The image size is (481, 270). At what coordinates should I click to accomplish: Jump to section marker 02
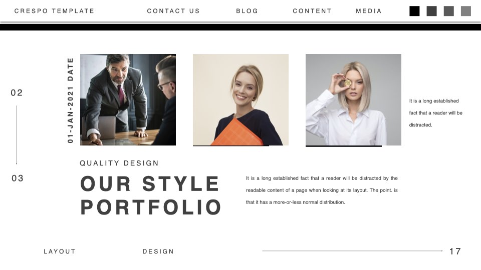click(x=17, y=93)
